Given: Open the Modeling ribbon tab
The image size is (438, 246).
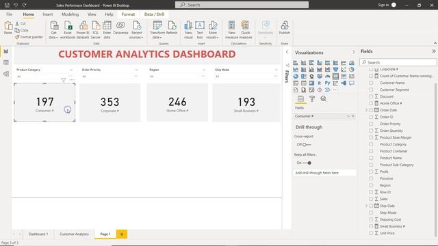Looking at the screenshot, I should tap(70, 14).
